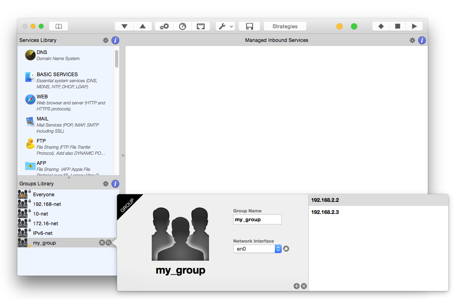Click the gauge dial toolbar icon
The width and height of the screenshot is (456, 299).
tap(182, 26)
